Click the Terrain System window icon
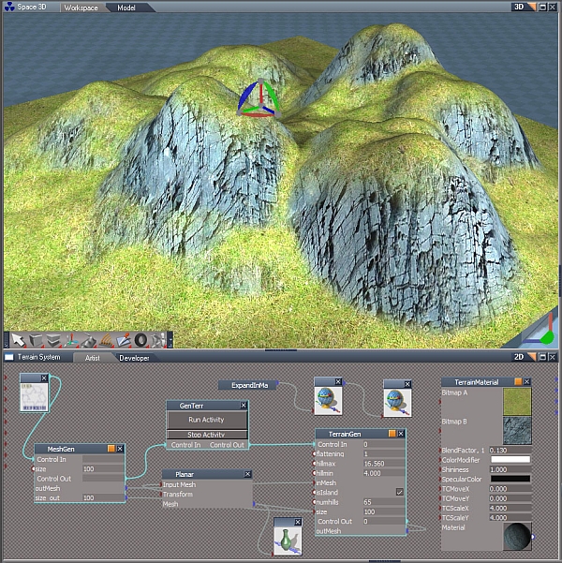This screenshot has width=562, height=563. pyautogui.click(x=8, y=357)
